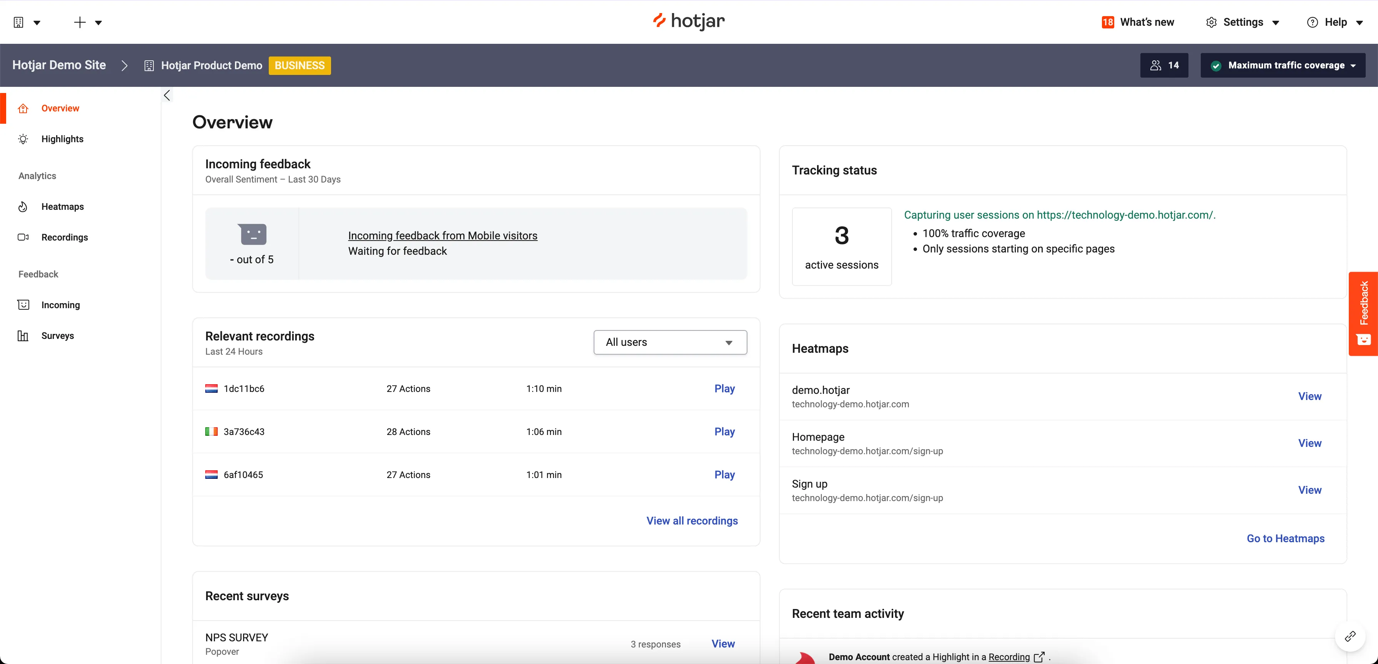Click the building icon before Hotjar Product Demo
Screen dimensions: 1378x664
149,66
